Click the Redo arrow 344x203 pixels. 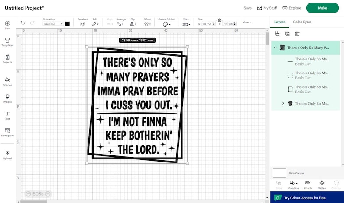(32, 22)
